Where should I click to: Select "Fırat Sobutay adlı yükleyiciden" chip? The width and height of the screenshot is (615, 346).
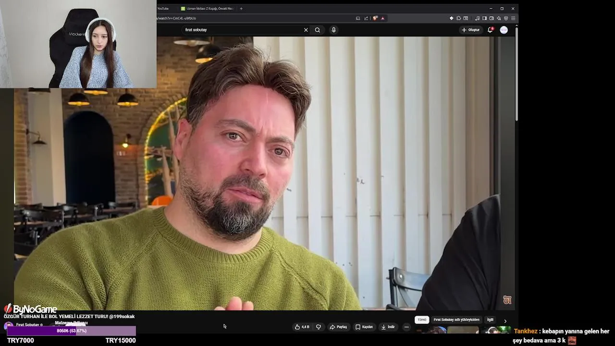[456, 320]
